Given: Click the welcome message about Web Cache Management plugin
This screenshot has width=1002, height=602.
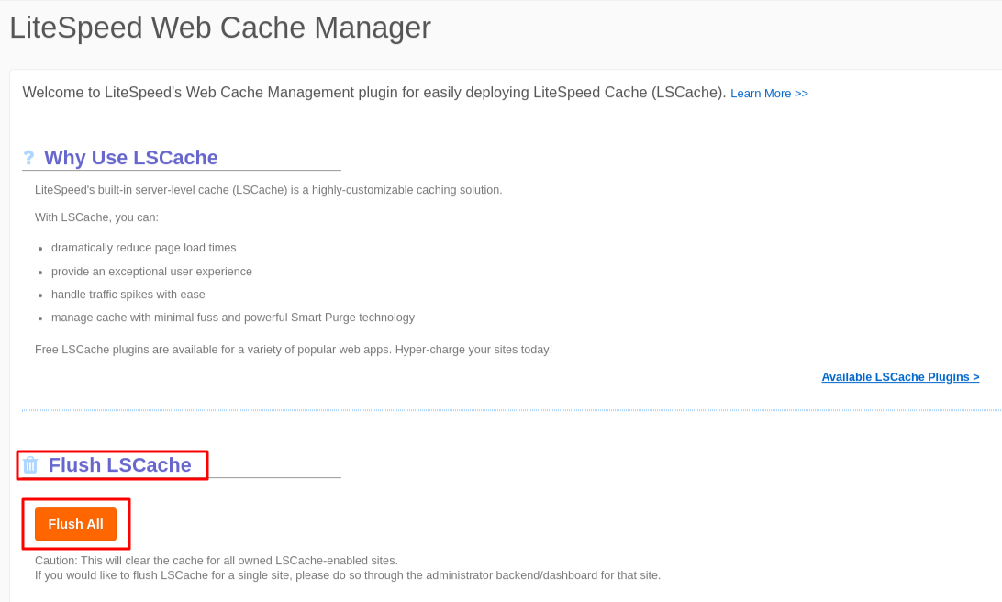Looking at the screenshot, I should (x=373, y=93).
